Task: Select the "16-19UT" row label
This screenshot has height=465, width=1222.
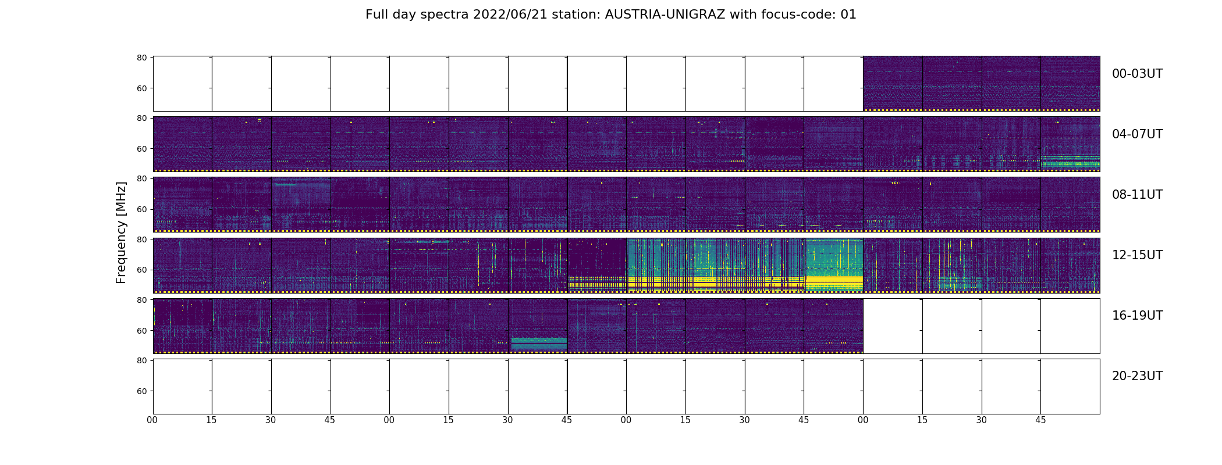Action: [x=1137, y=316]
